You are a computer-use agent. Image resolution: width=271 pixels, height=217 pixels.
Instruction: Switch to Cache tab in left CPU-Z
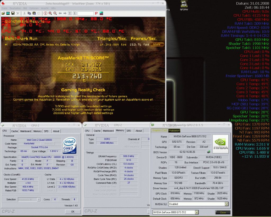tap(15, 131)
